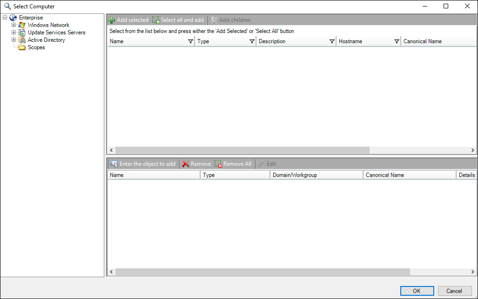This screenshot has width=478, height=299.
Task: Open the Description column filter dropdown
Action: (332, 41)
